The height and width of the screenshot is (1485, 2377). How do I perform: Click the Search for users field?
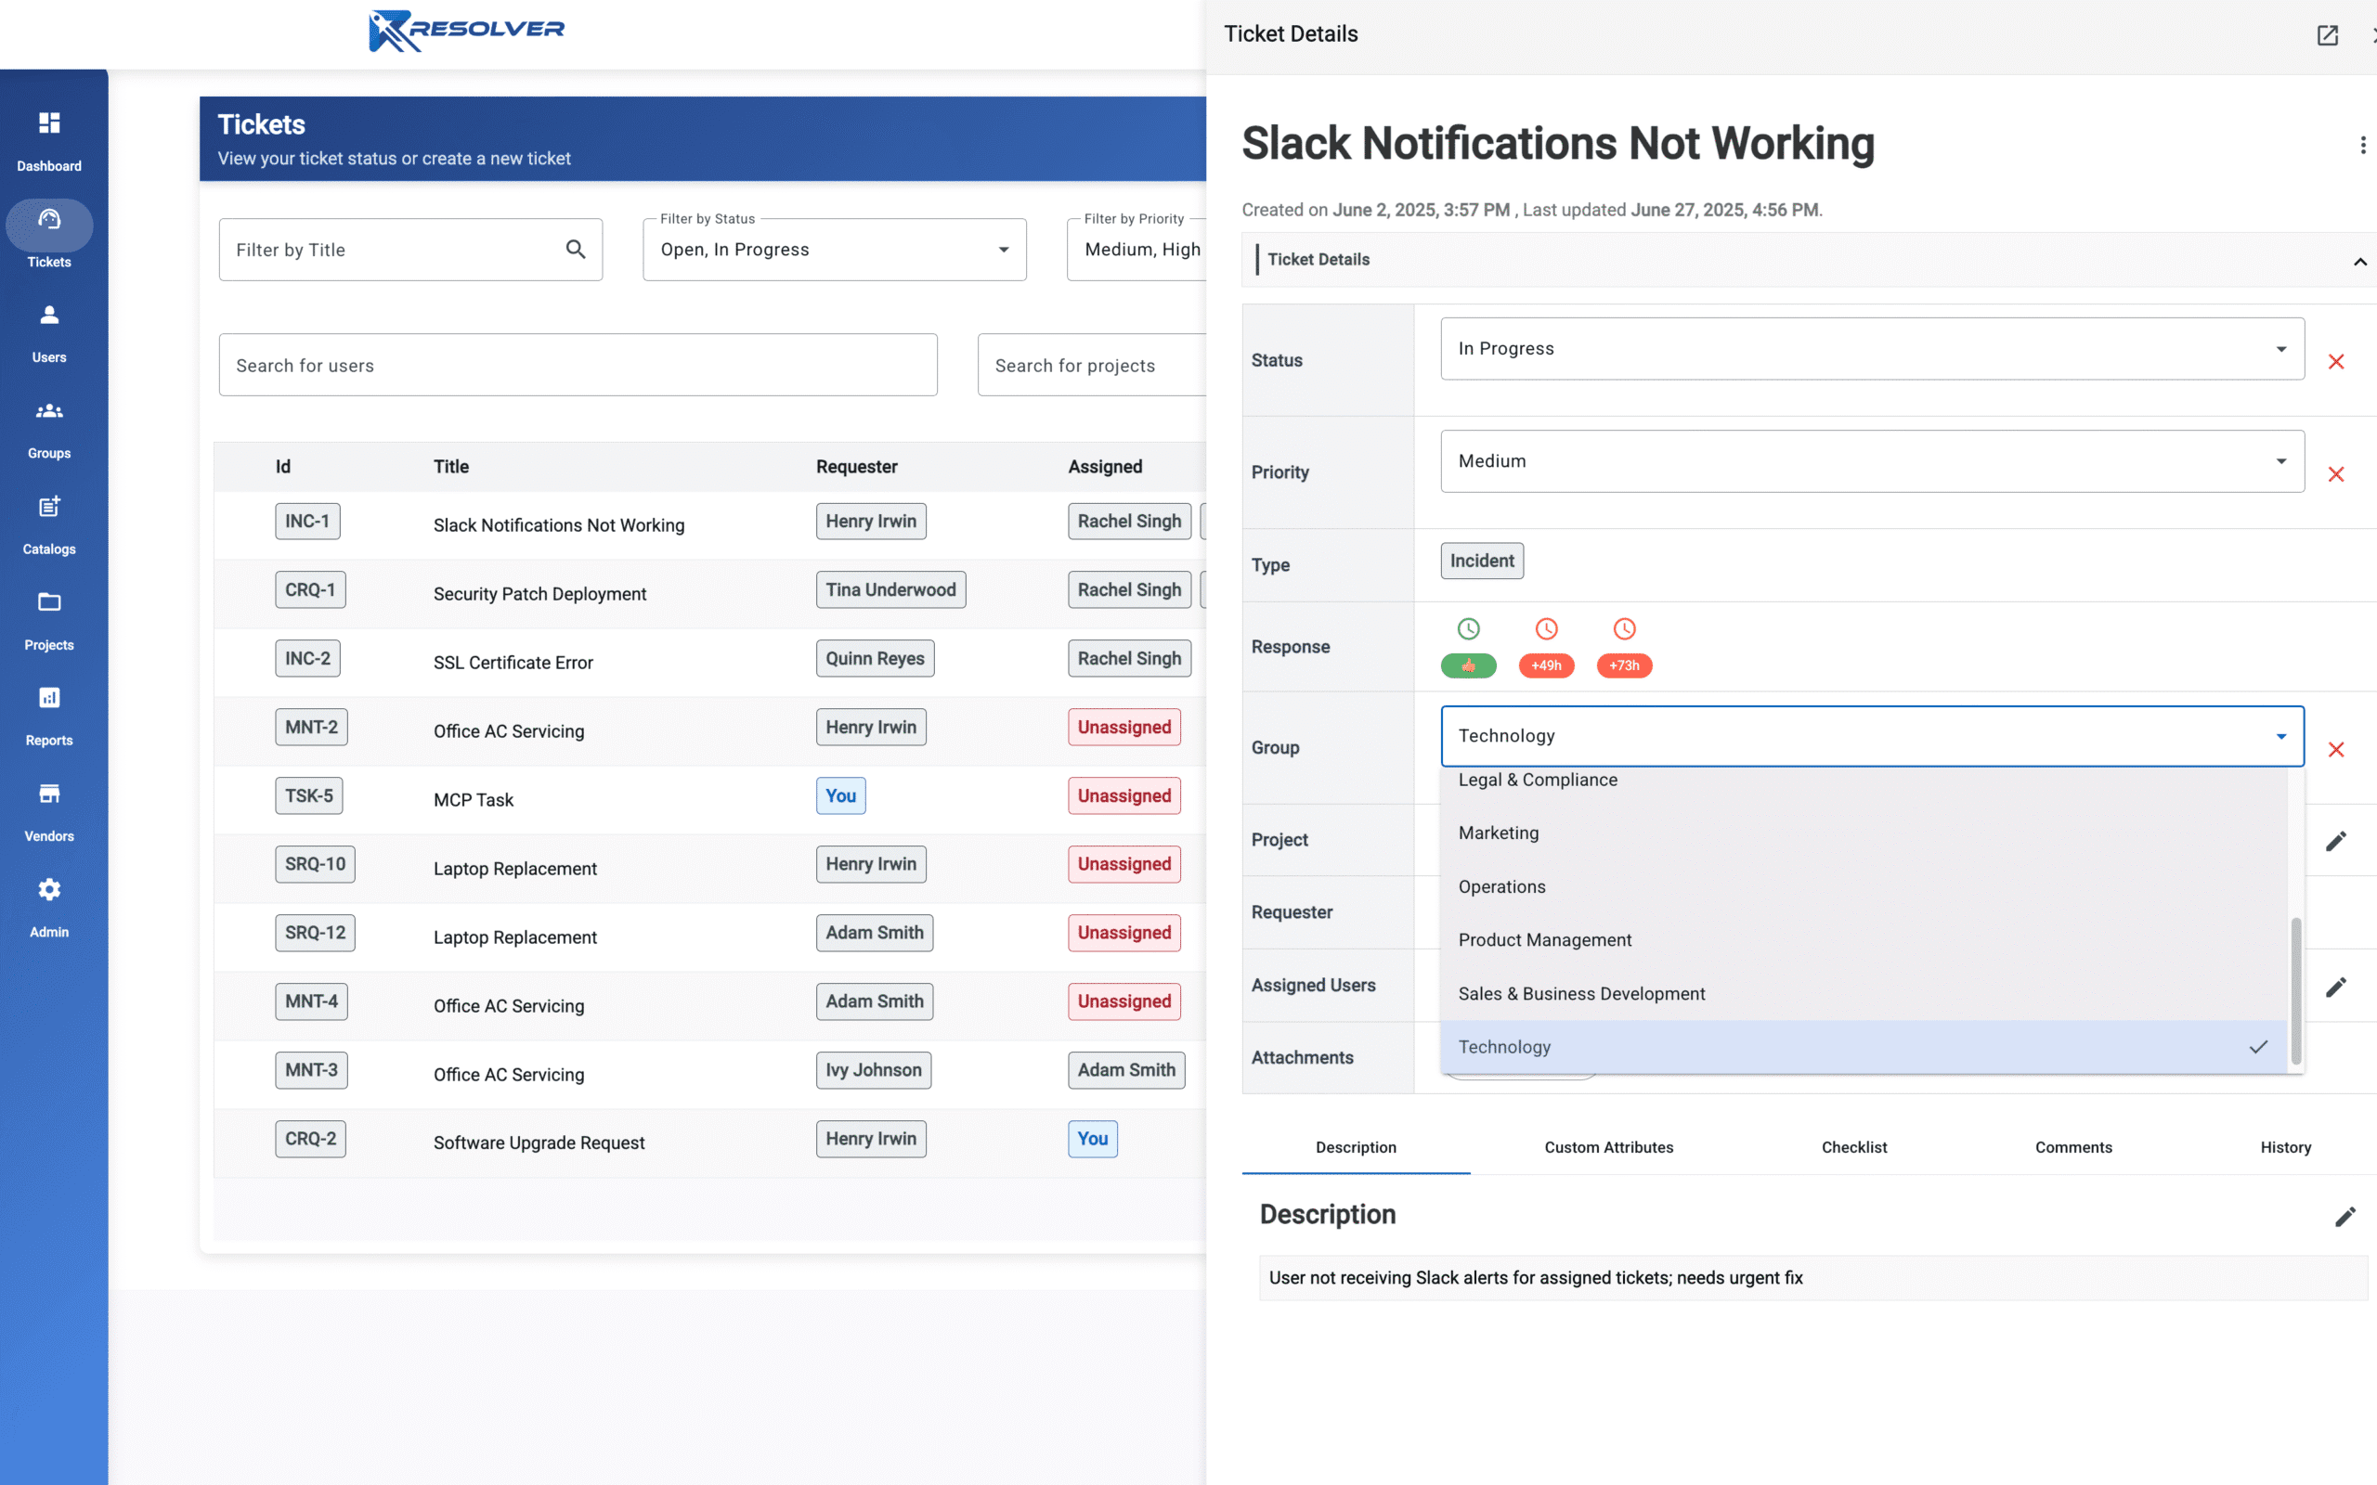pos(578,366)
